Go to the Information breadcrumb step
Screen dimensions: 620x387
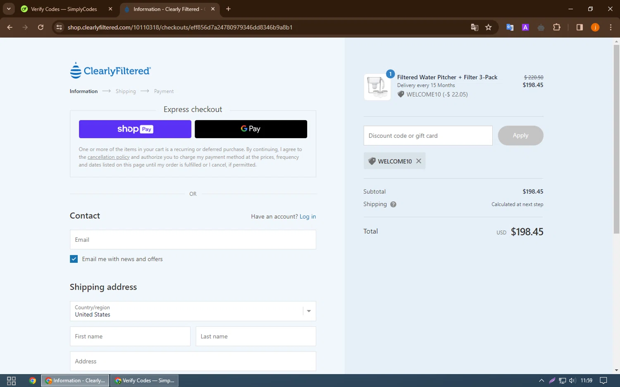coord(83,91)
